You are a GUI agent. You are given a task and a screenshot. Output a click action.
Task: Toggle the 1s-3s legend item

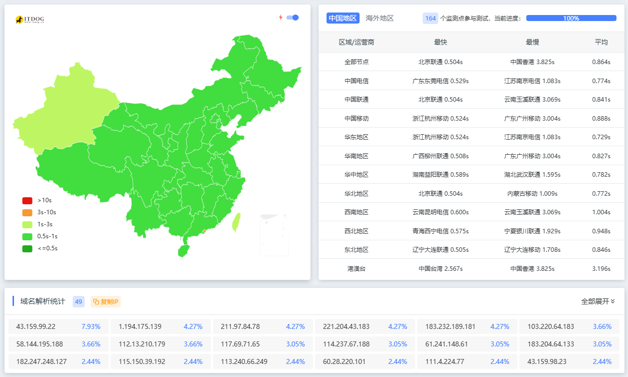[27, 224]
